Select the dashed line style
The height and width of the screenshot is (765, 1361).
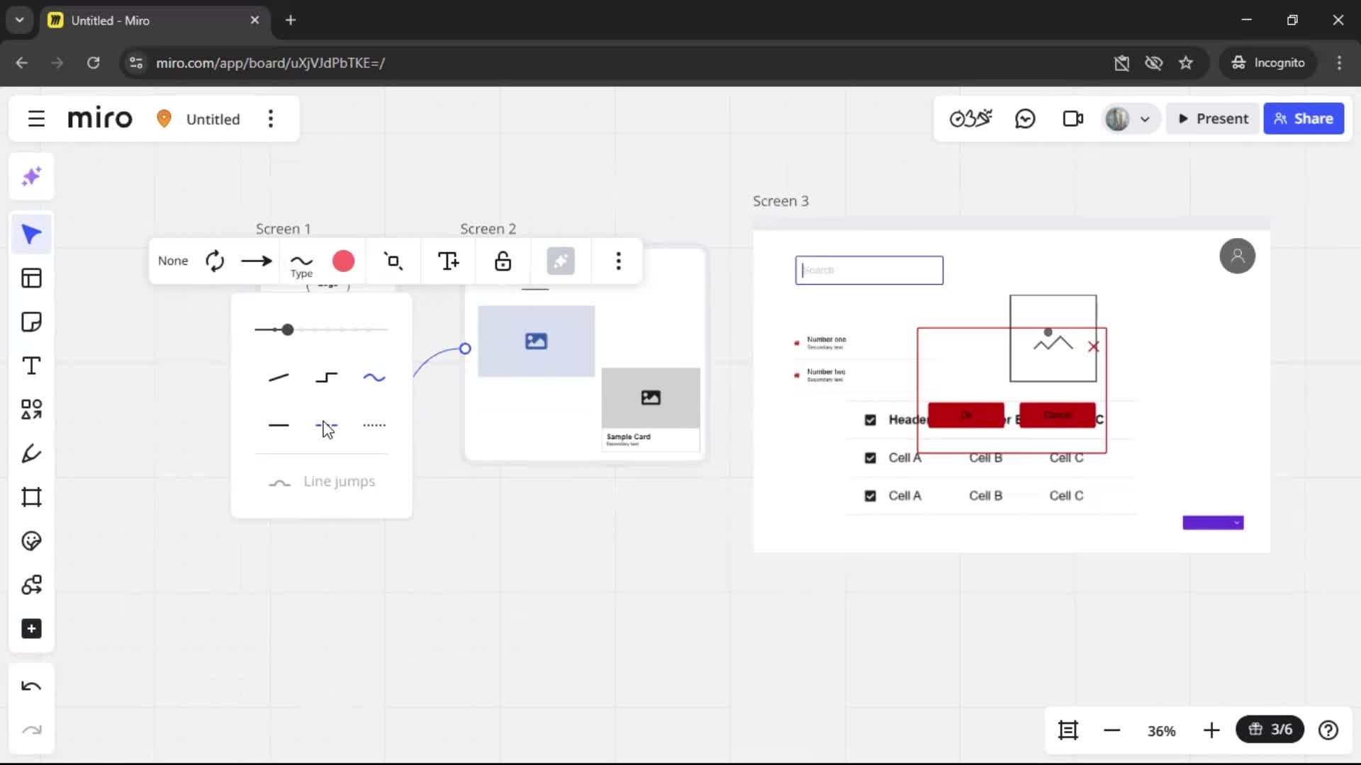(326, 425)
